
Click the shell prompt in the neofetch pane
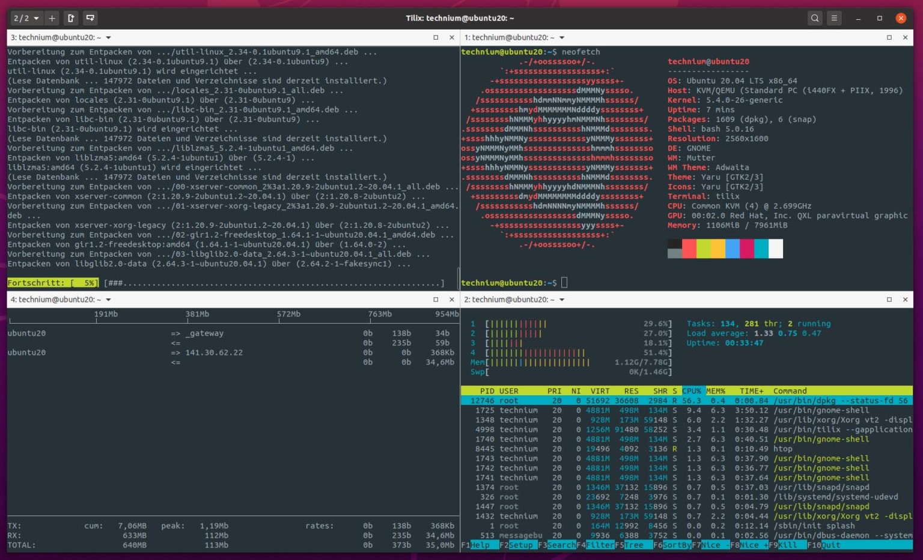[541, 282]
